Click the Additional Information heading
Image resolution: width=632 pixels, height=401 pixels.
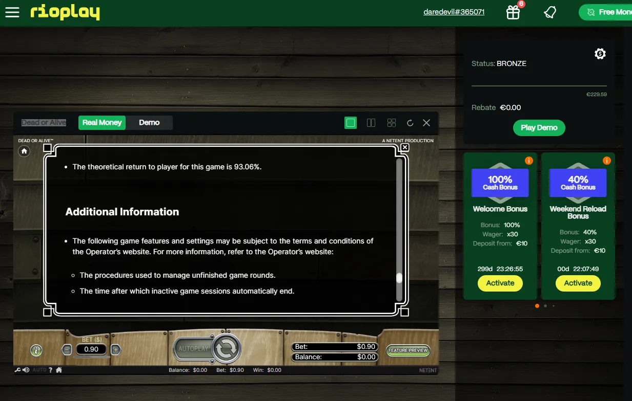(123, 212)
